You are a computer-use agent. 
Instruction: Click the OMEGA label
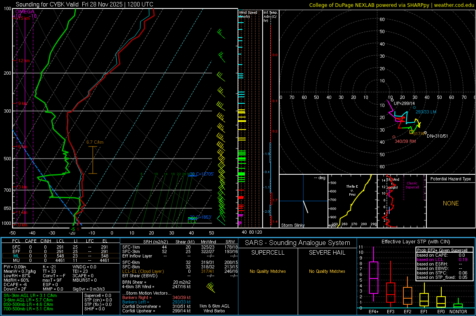[x=25, y=12]
